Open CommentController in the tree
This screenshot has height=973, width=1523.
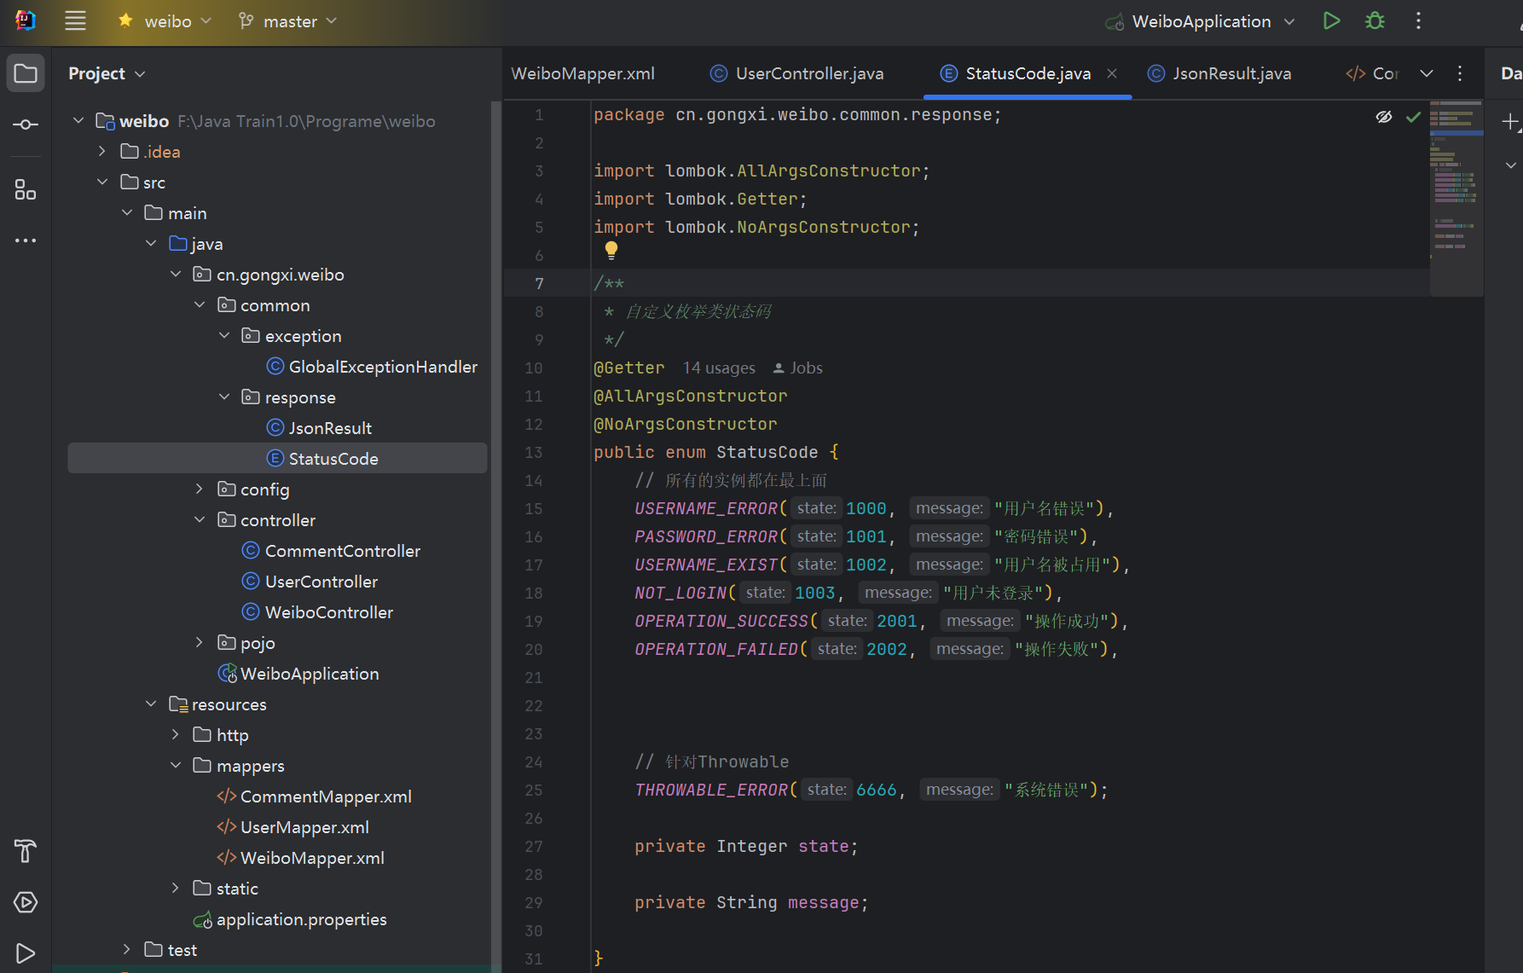pos(331,550)
